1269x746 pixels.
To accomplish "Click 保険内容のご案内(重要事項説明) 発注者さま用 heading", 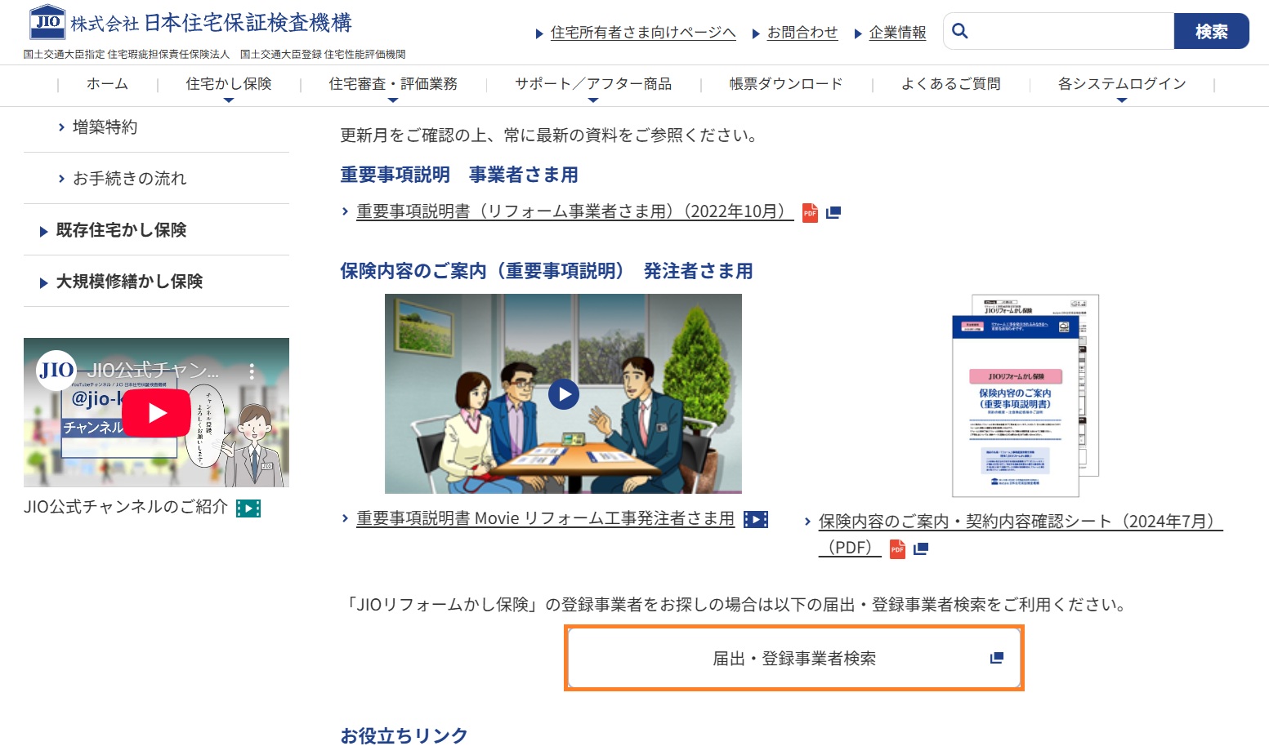I will pos(547,271).
